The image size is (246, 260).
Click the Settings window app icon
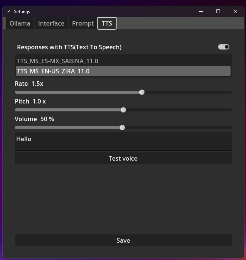(x=8, y=11)
